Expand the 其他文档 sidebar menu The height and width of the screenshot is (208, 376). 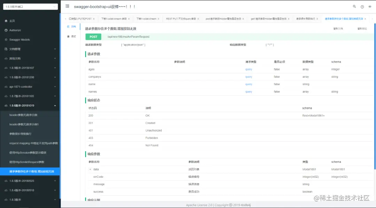click(30, 58)
